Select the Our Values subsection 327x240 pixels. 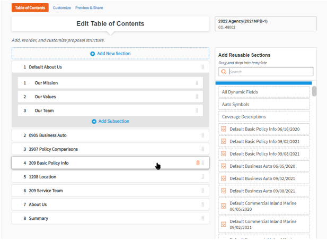[x=45, y=97]
